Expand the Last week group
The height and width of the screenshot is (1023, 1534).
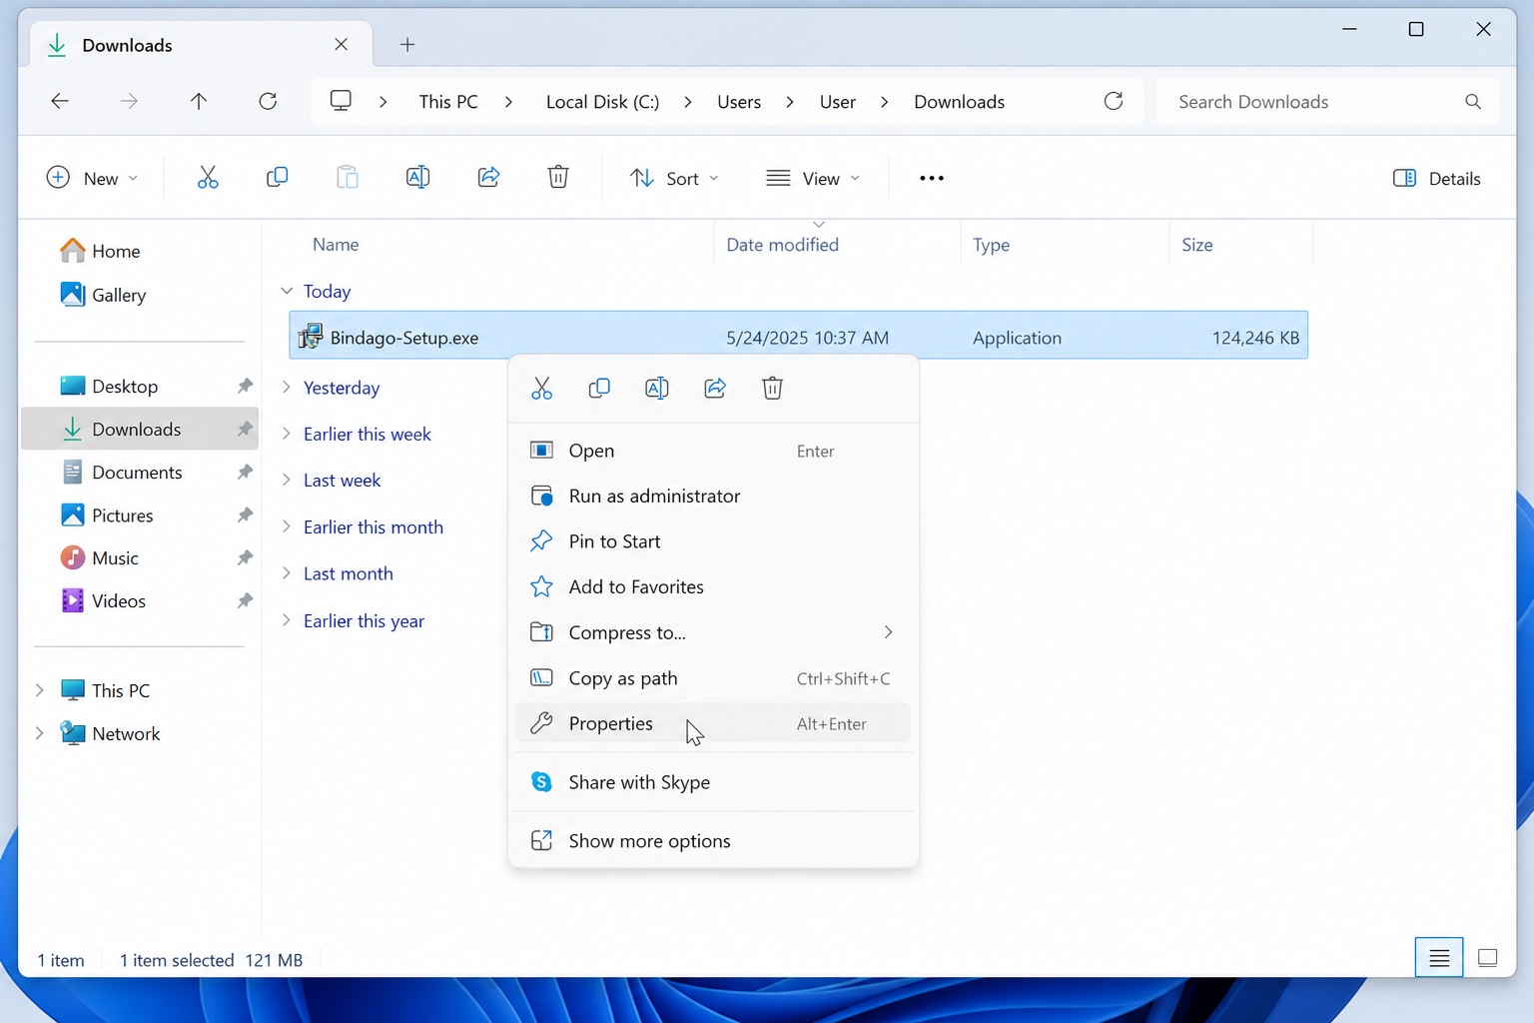(x=287, y=480)
